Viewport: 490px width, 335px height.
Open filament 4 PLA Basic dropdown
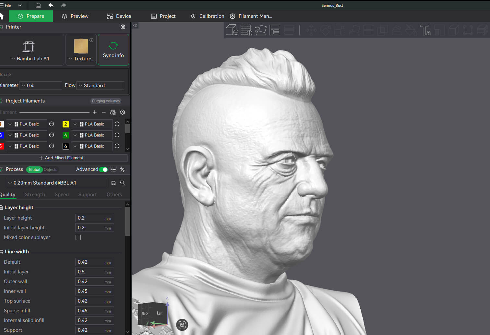point(92,135)
